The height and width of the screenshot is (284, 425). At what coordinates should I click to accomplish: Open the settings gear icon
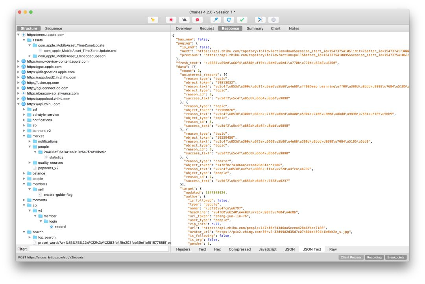(273, 20)
